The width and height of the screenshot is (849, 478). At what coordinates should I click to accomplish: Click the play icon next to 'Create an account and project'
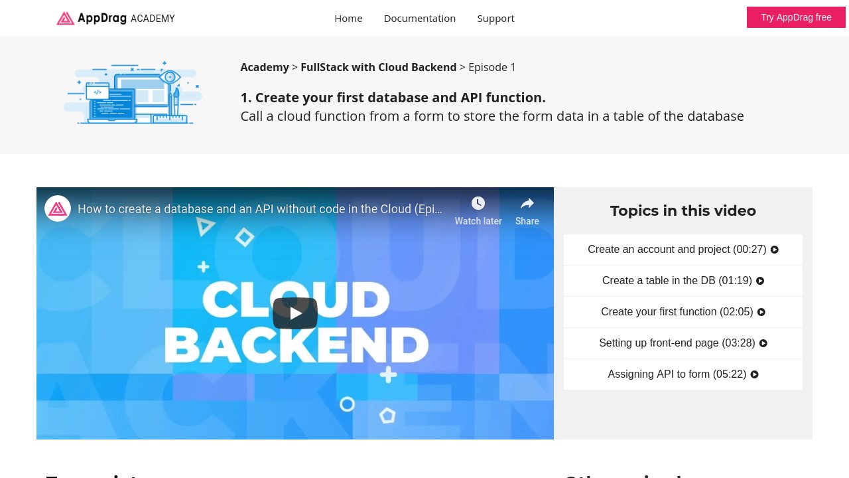pyautogui.click(x=774, y=250)
